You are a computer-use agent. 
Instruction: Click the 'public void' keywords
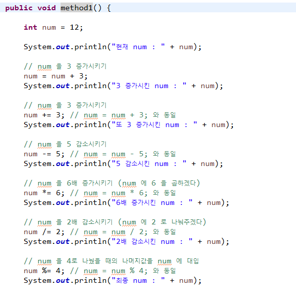tap(30, 8)
